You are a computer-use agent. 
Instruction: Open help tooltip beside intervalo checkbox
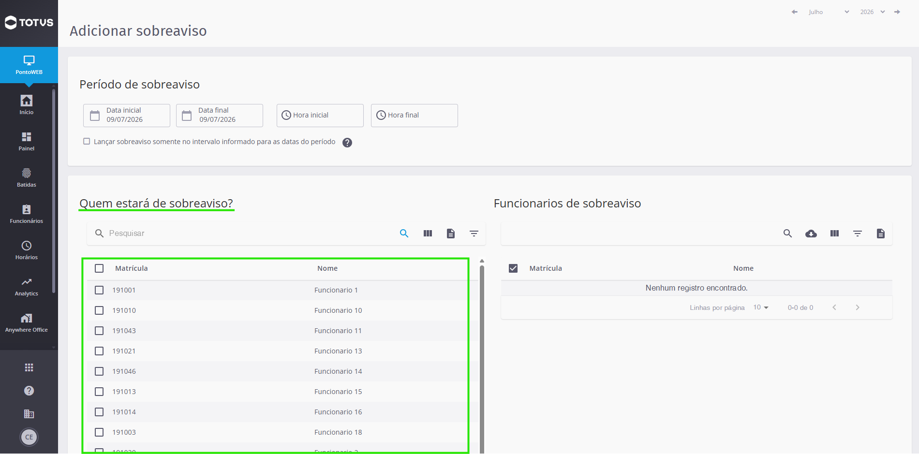point(347,143)
